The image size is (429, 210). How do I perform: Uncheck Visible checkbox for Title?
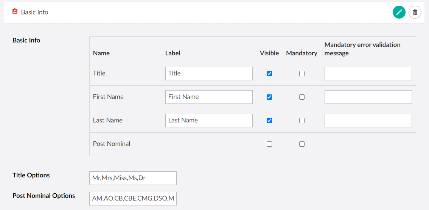pos(269,74)
